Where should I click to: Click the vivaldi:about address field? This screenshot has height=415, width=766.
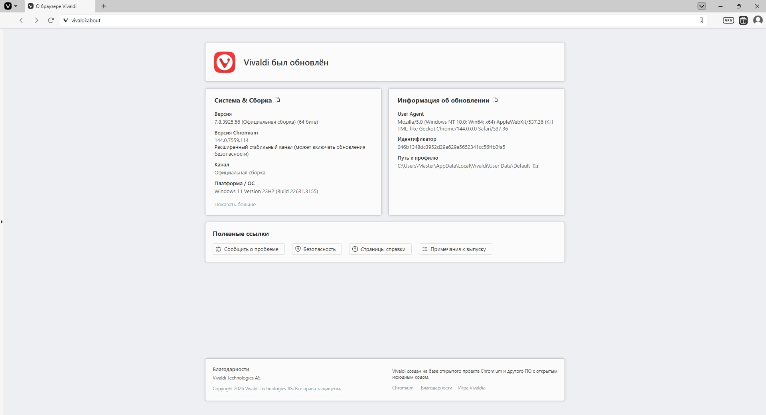(x=359, y=20)
